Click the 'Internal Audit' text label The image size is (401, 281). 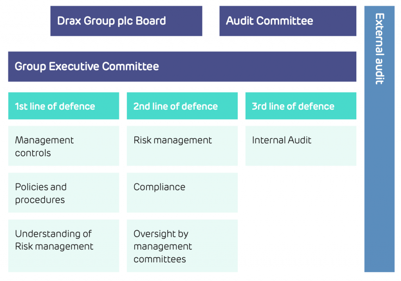[x=282, y=140]
